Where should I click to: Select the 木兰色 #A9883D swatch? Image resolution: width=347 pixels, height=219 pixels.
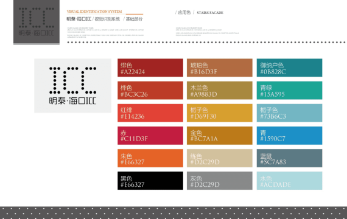tap(220, 90)
